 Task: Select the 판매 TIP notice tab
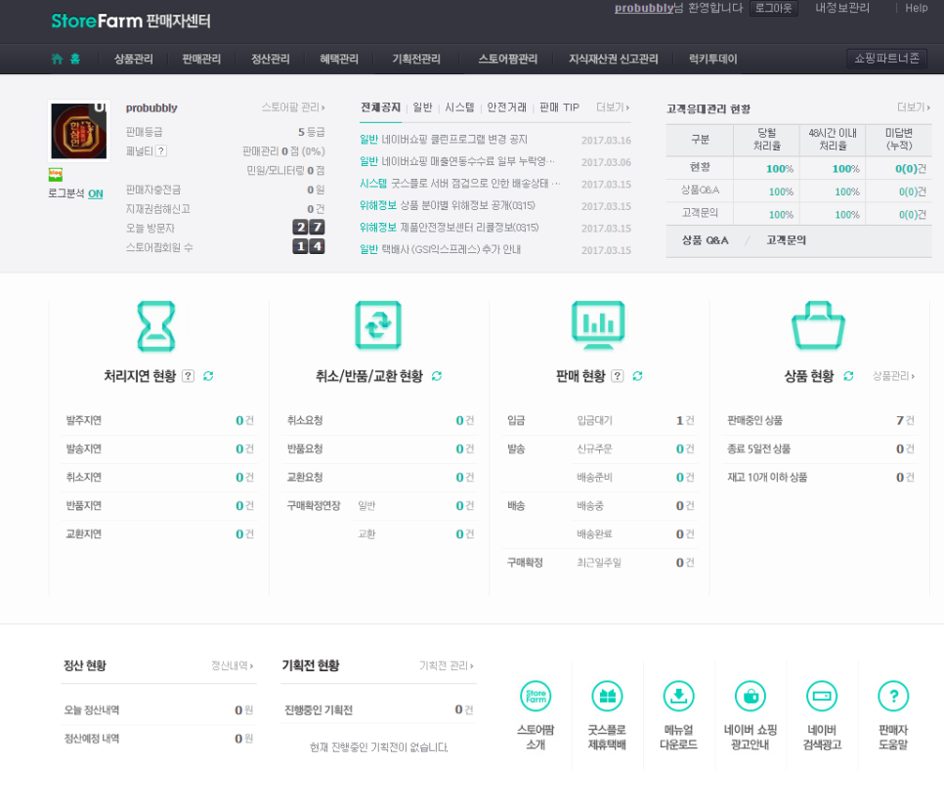pyautogui.click(x=559, y=107)
